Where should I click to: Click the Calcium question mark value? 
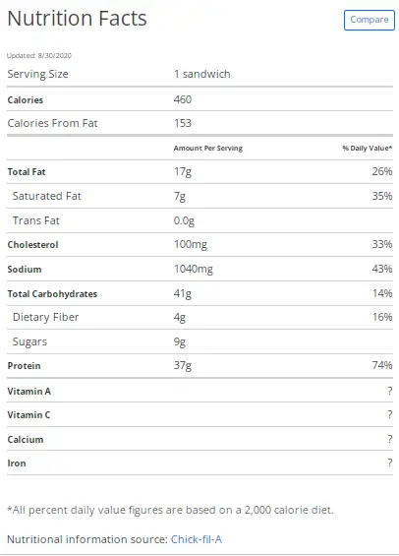pyautogui.click(x=389, y=439)
